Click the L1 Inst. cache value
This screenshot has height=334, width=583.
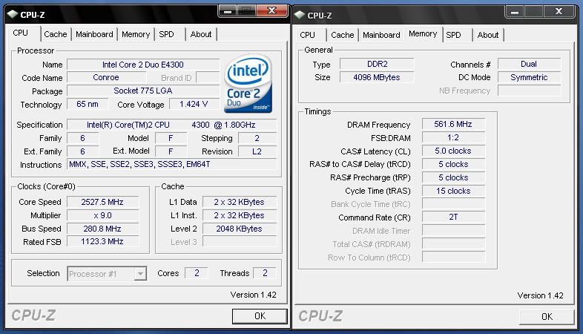(x=240, y=215)
